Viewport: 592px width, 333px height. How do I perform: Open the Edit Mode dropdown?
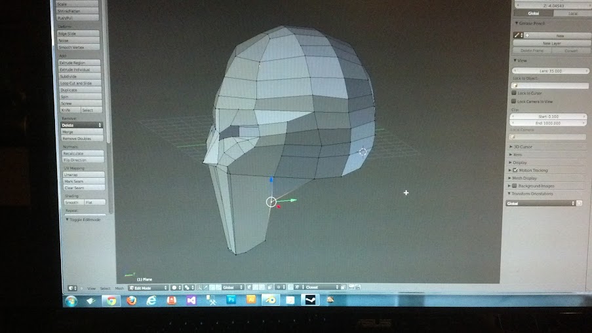click(148, 288)
